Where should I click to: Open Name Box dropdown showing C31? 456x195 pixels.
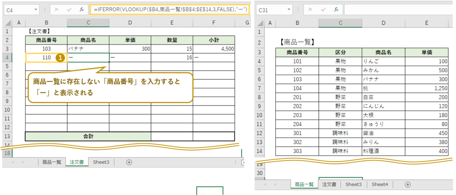point(289,10)
